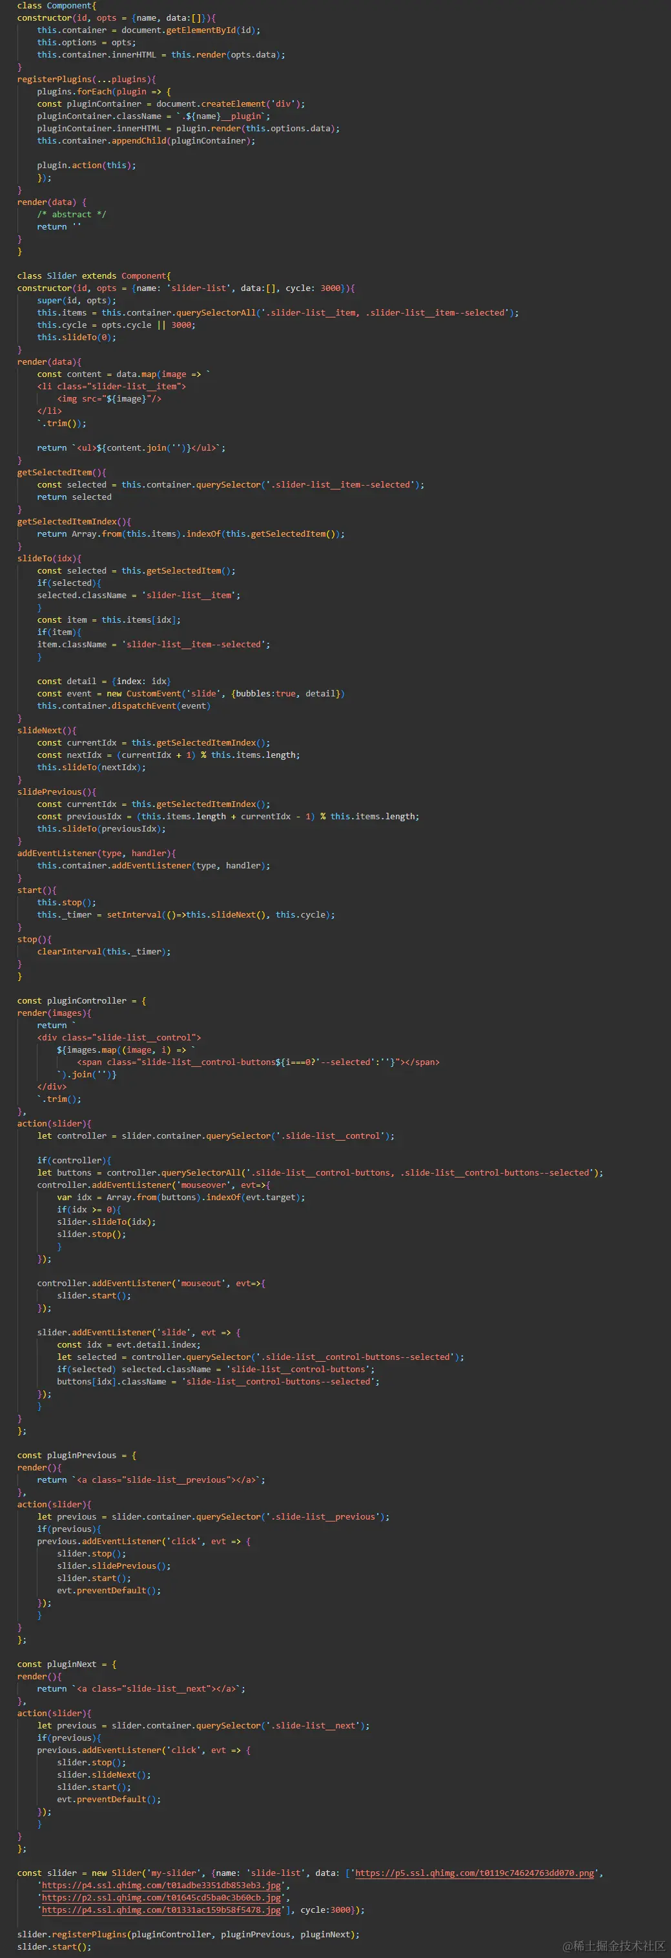This screenshot has height=1958, width=671.
Task: Click 'addEventListener(type, handler){' definition
Action: coord(96,853)
